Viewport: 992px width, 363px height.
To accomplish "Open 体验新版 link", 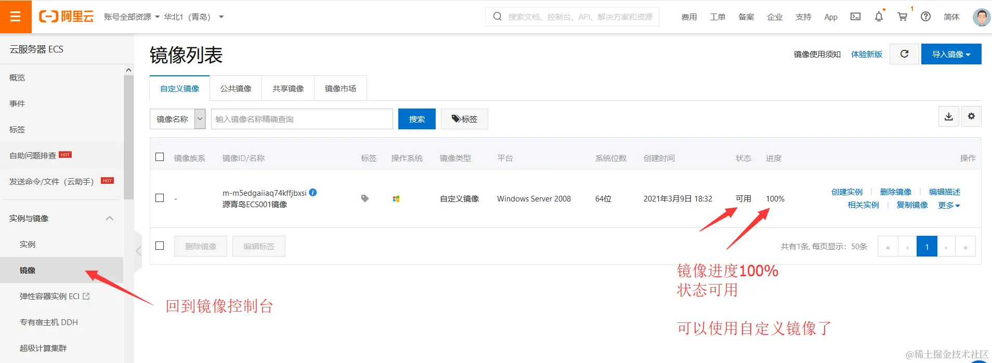I will click(x=867, y=54).
